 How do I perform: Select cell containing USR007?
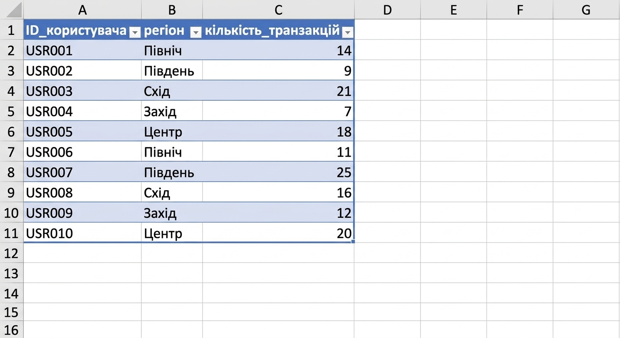click(x=82, y=172)
